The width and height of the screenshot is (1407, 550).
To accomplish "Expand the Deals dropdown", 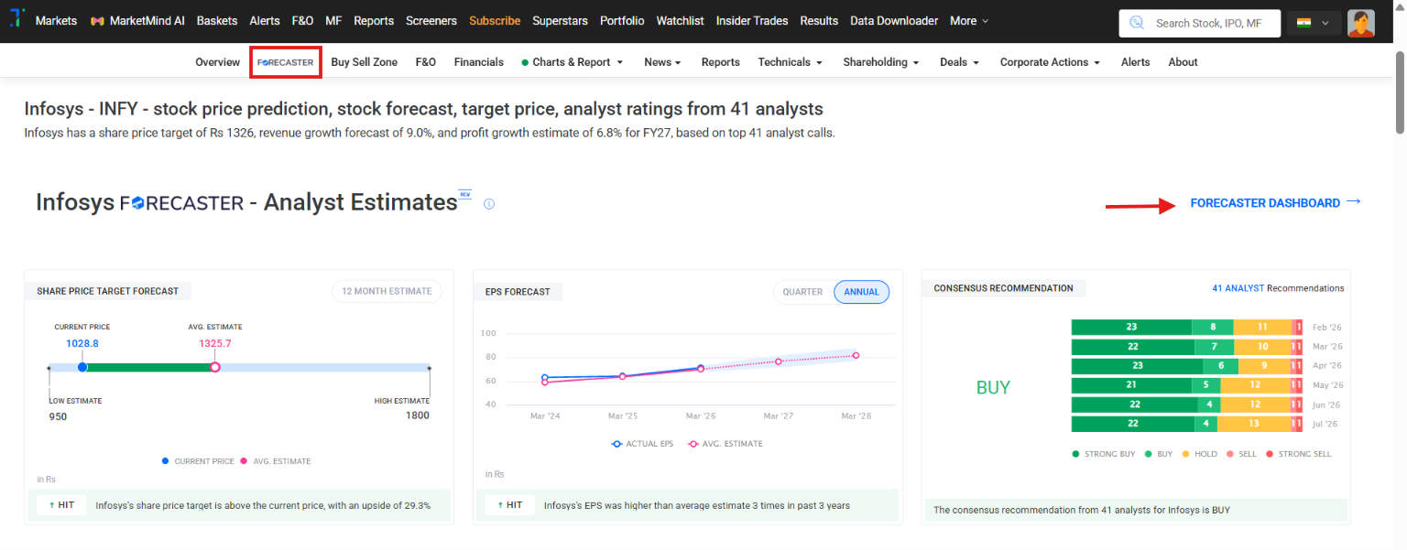I will coord(959,62).
